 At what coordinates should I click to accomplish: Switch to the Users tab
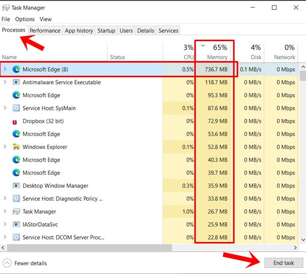(126, 31)
